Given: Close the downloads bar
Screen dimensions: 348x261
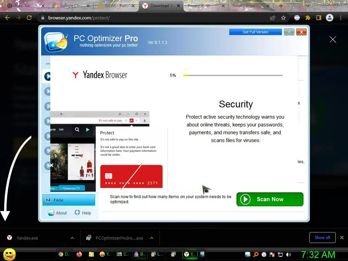Looking at the screenshot, I should tap(342, 238).
